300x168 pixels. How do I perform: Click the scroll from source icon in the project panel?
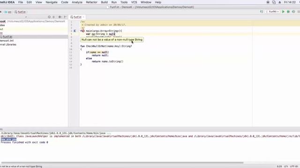(x=49, y=17)
